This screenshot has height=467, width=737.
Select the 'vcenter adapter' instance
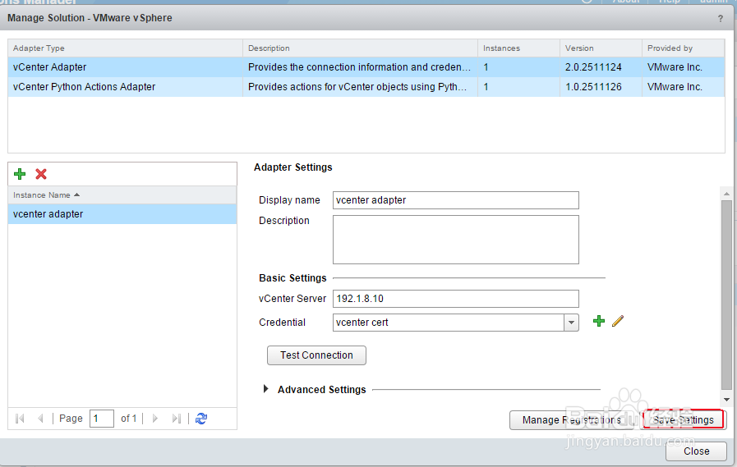pyautogui.click(x=122, y=214)
